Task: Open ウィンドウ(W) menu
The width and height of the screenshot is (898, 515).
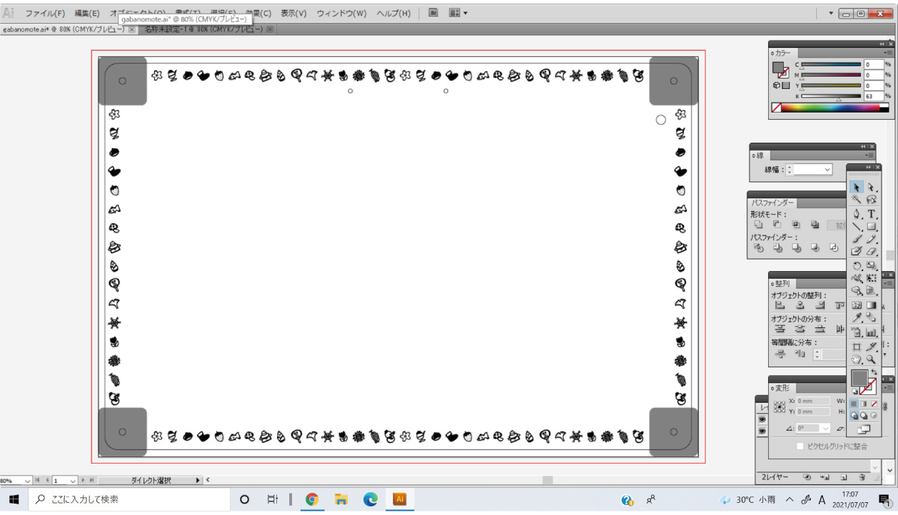Action: point(341,14)
